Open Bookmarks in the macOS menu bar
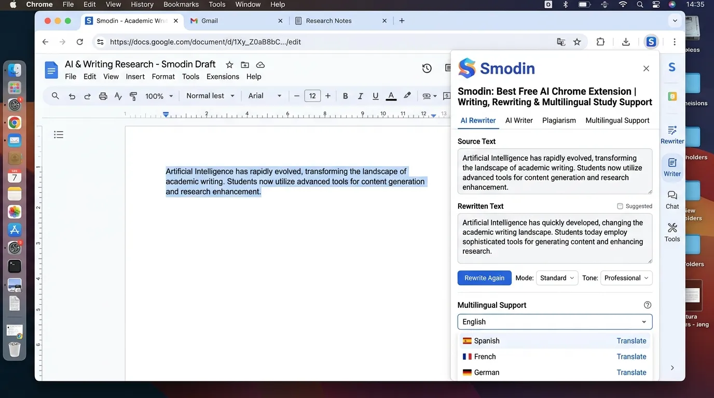714x398 pixels. [x=181, y=4]
